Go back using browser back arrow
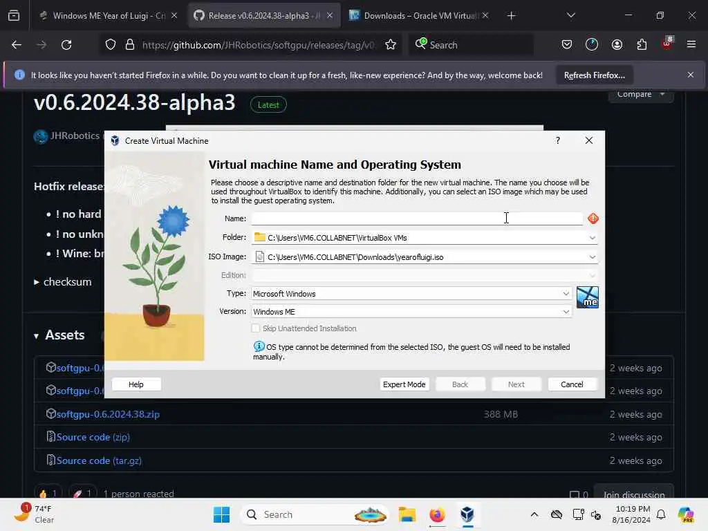 [x=17, y=45]
